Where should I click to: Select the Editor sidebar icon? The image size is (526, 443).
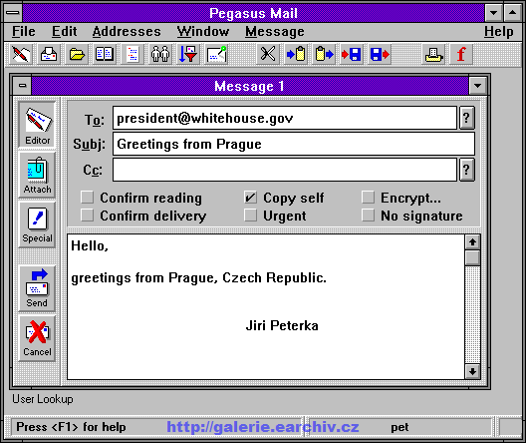pyautogui.click(x=37, y=126)
